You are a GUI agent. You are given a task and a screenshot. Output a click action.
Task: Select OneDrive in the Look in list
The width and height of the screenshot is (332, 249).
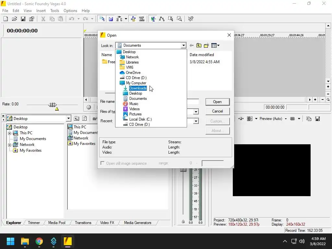pyautogui.click(x=133, y=73)
